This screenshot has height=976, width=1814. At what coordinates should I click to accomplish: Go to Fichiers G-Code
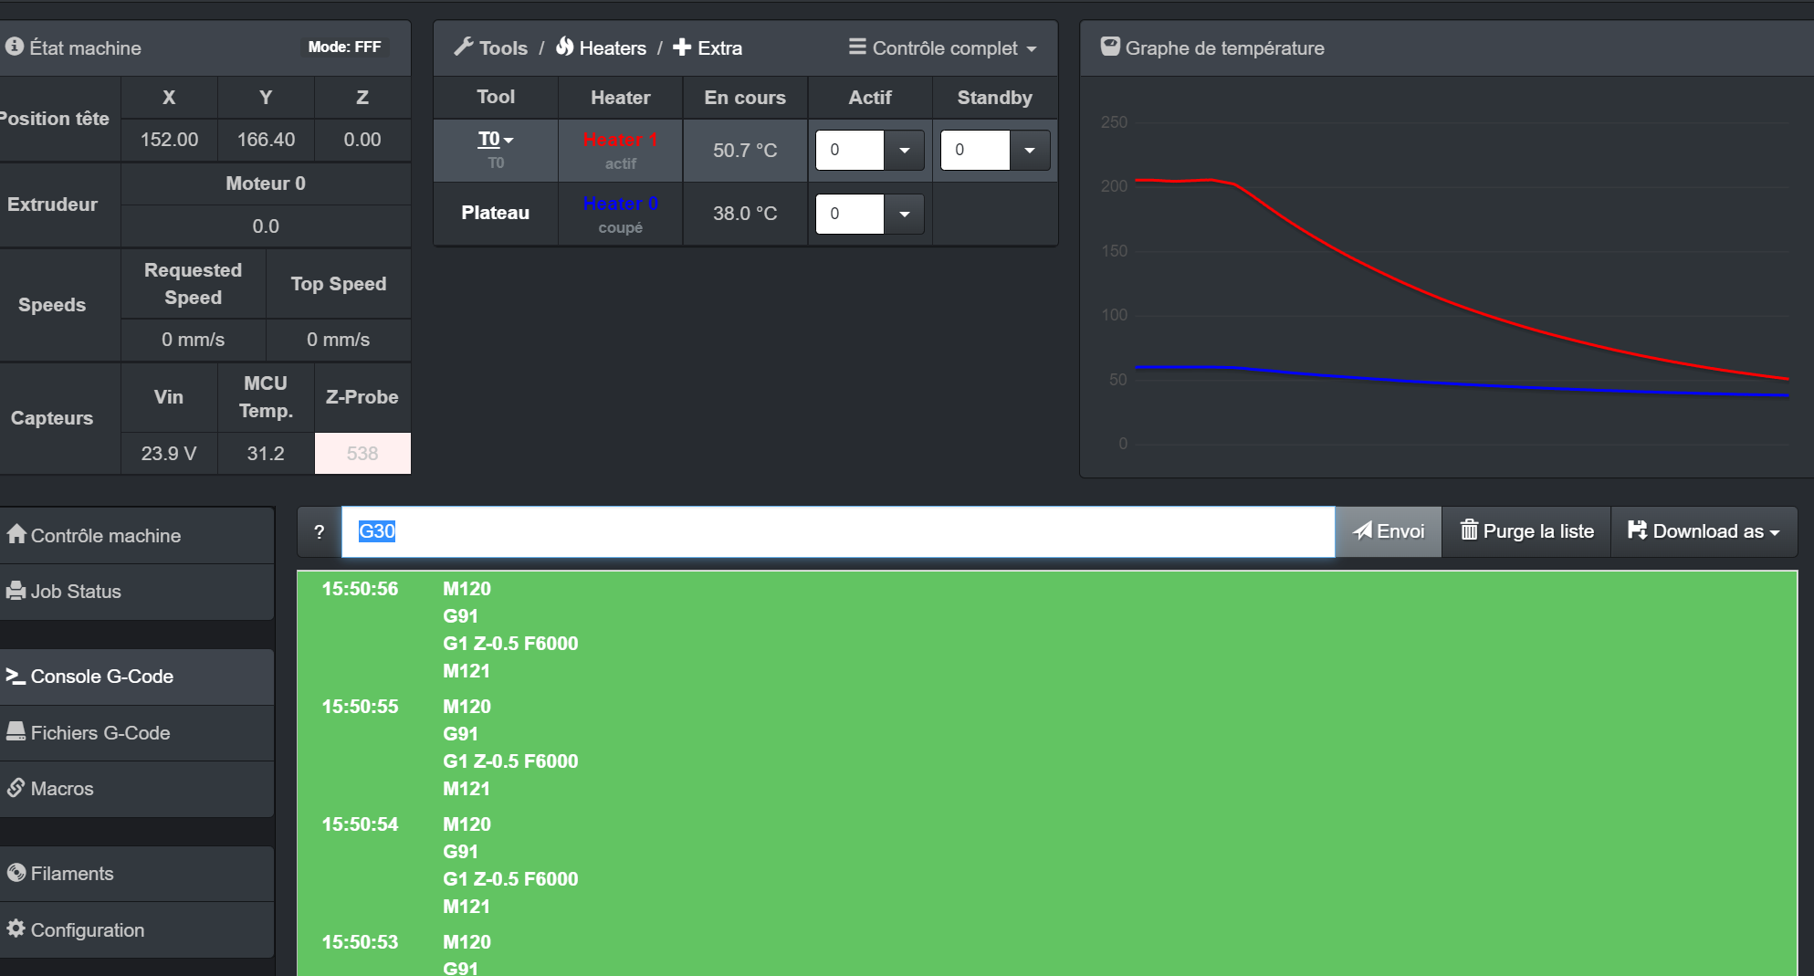[137, 733]
